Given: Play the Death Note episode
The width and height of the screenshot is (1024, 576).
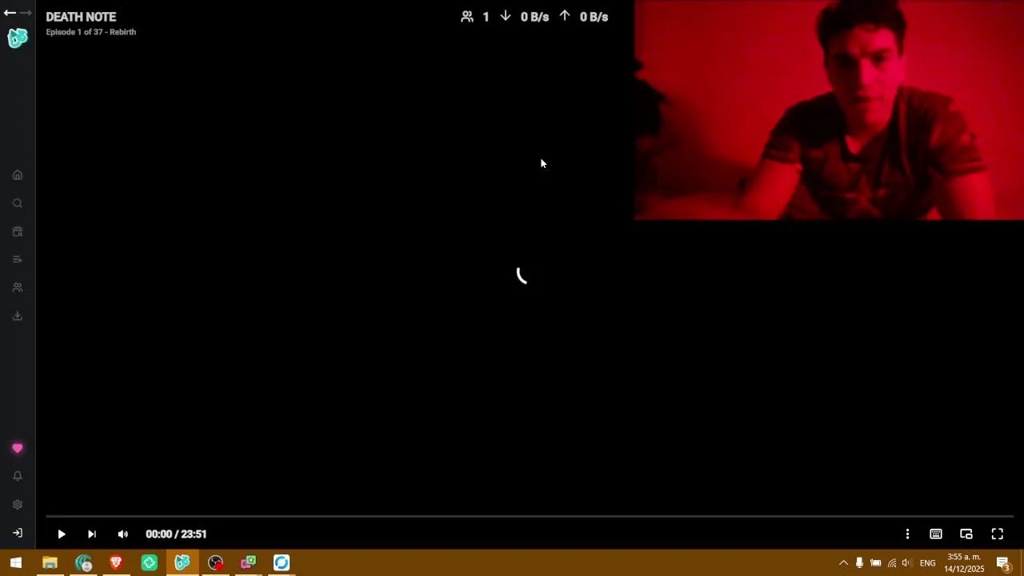Looking at the screenshot, I should point(62,534).
